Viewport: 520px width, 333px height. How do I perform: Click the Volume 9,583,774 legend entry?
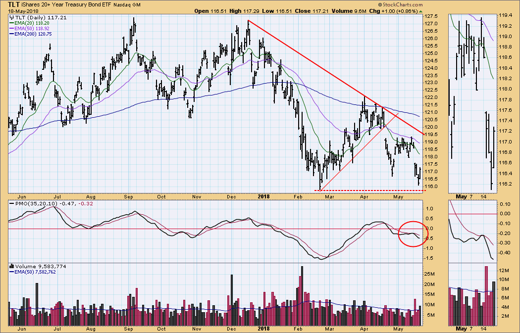[41, 266]
